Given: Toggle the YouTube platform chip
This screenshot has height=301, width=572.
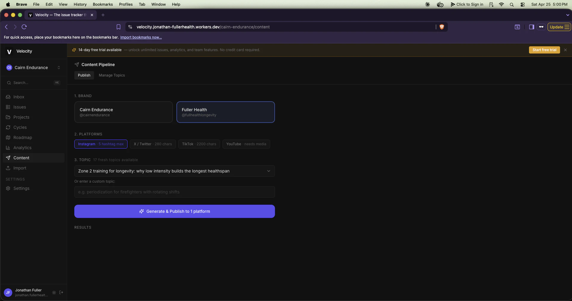Looking at the screenshot, I should click(x=246, y=144).
